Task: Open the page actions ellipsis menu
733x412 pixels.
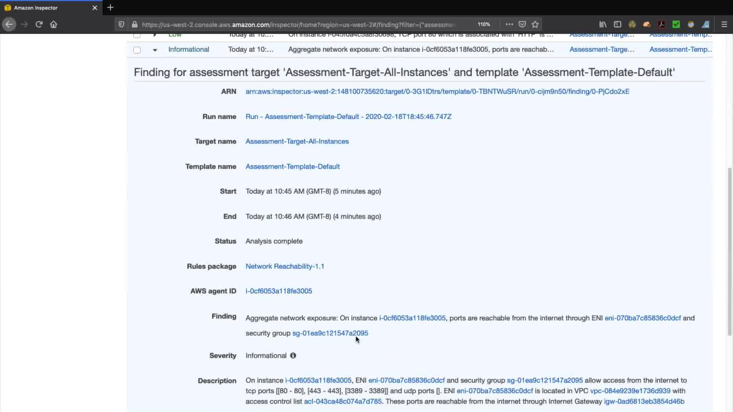Action: [509, 24]
